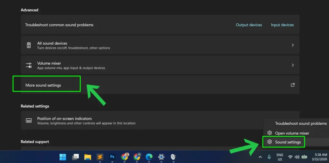
Task: Click the Related settings heading
Action: [x=35, y=106]
